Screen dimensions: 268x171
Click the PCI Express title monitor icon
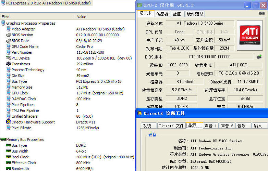click(3, 3)
